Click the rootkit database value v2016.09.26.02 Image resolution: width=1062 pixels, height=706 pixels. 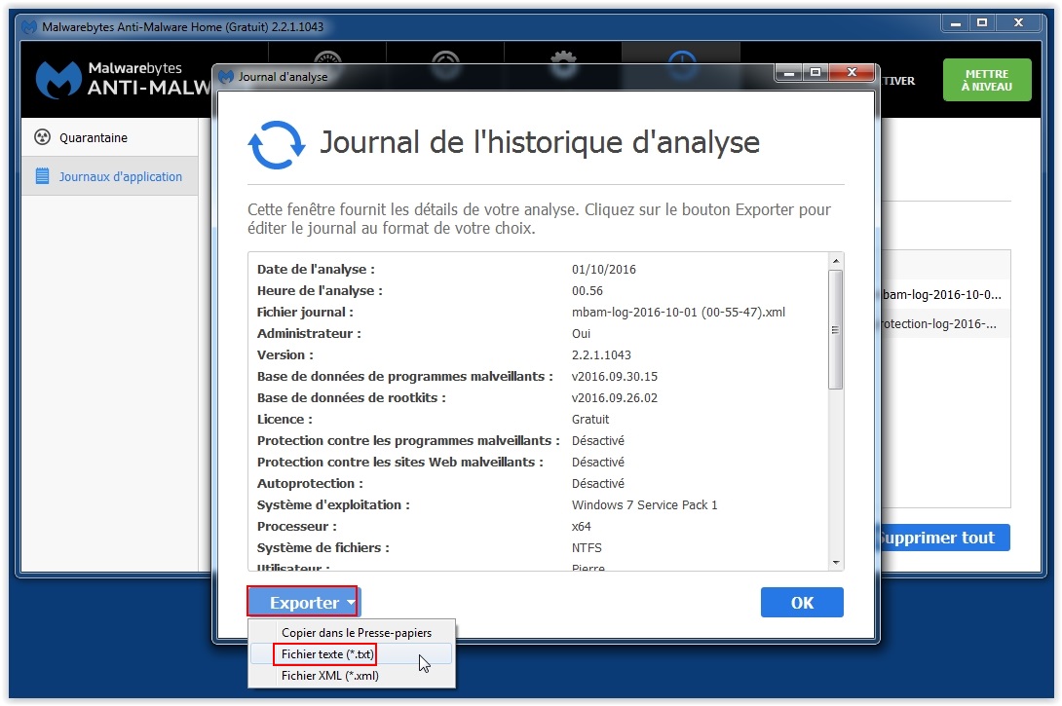(x=615, y=397)
